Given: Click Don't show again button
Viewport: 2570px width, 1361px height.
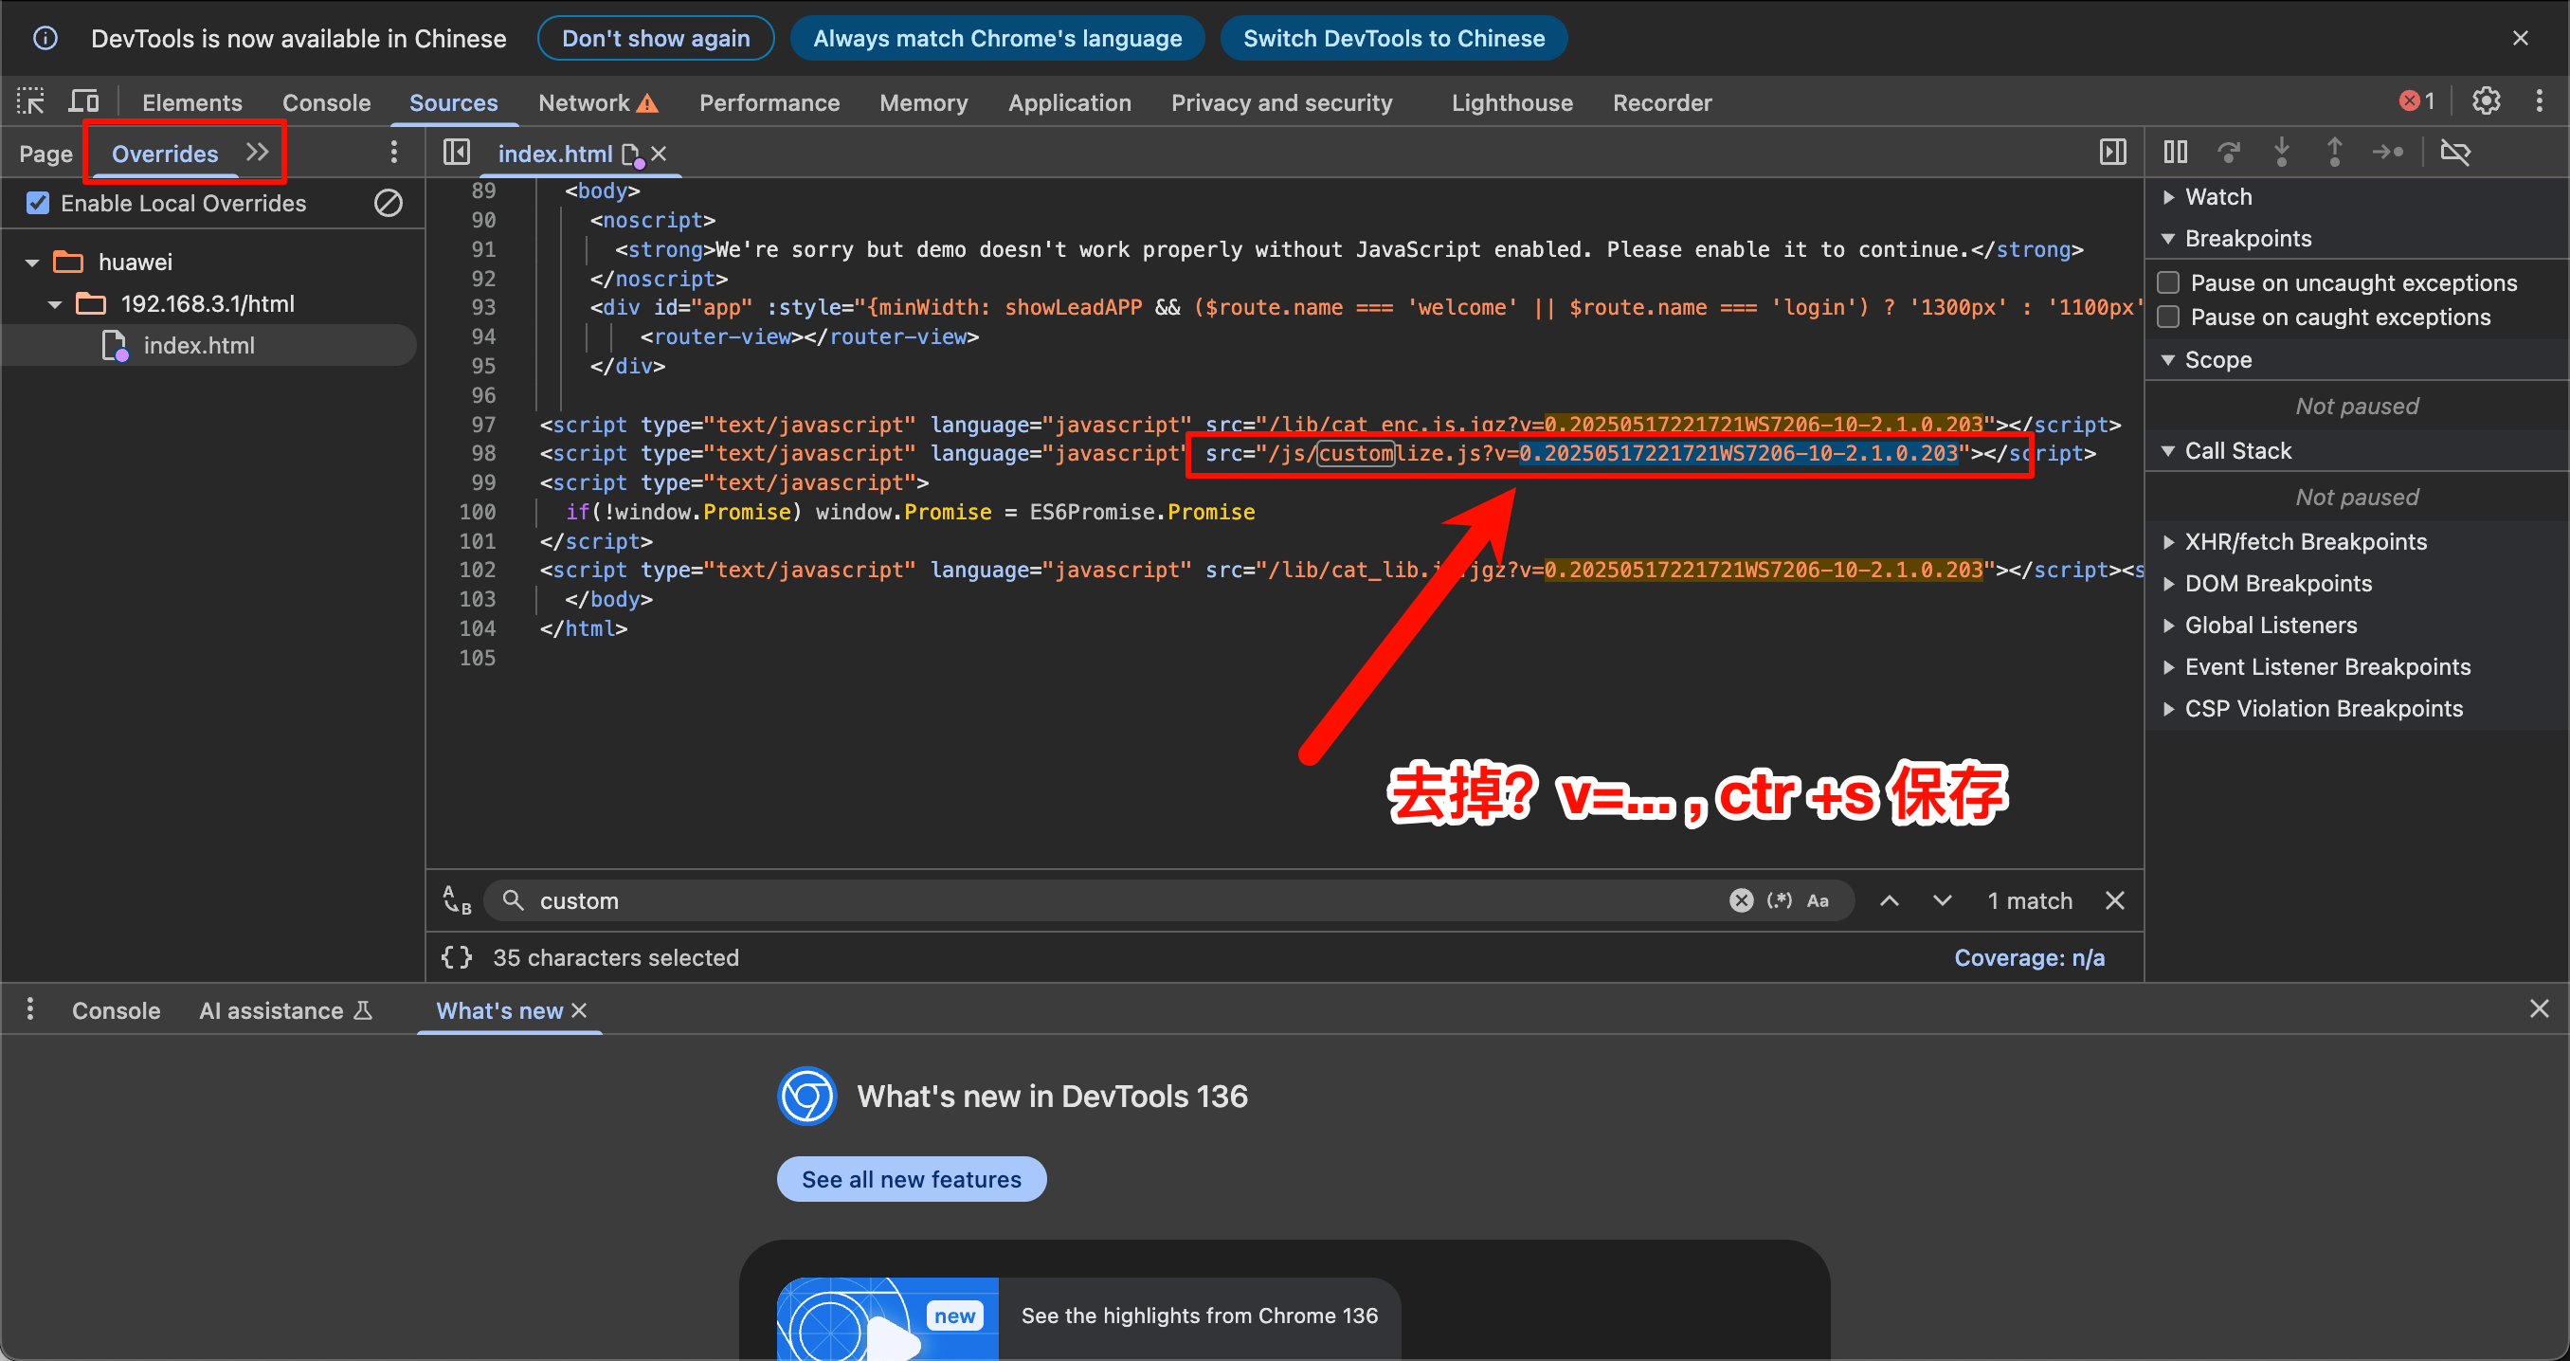Looking at the screenshot, I should 656,38.
